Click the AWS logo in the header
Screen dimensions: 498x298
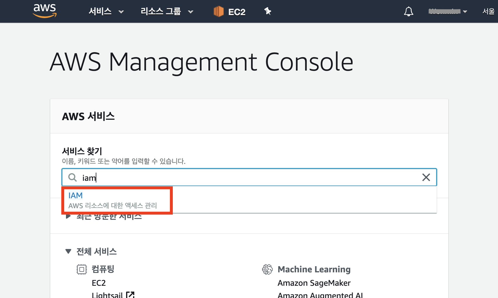(x=45, y=11)
